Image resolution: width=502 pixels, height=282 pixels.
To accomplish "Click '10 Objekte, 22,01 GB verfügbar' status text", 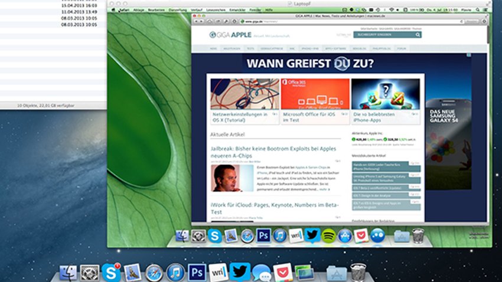I will click(x=46, y=105).
